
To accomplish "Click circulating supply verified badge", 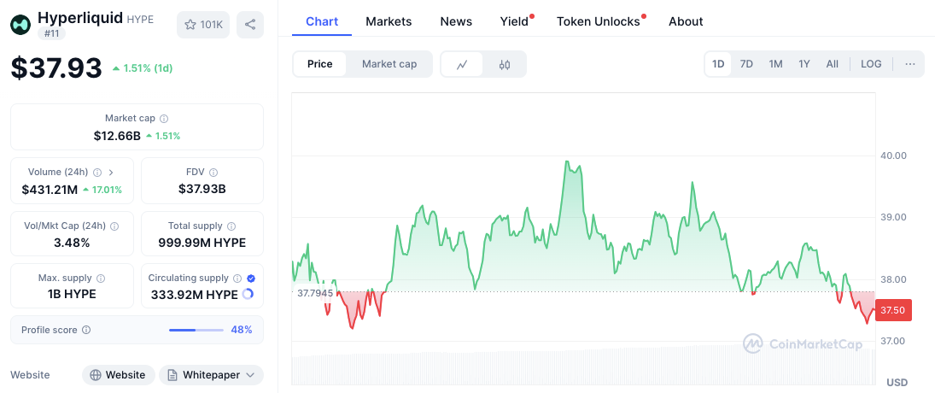I will pyautogui.click(x=250, y=279).
